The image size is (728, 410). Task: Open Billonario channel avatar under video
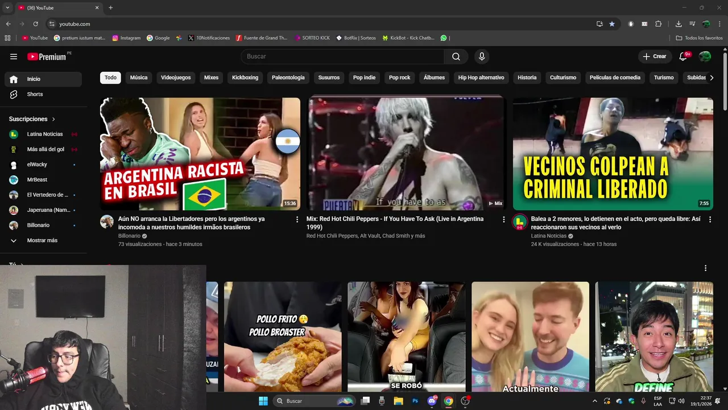click(x=107, y=222)
